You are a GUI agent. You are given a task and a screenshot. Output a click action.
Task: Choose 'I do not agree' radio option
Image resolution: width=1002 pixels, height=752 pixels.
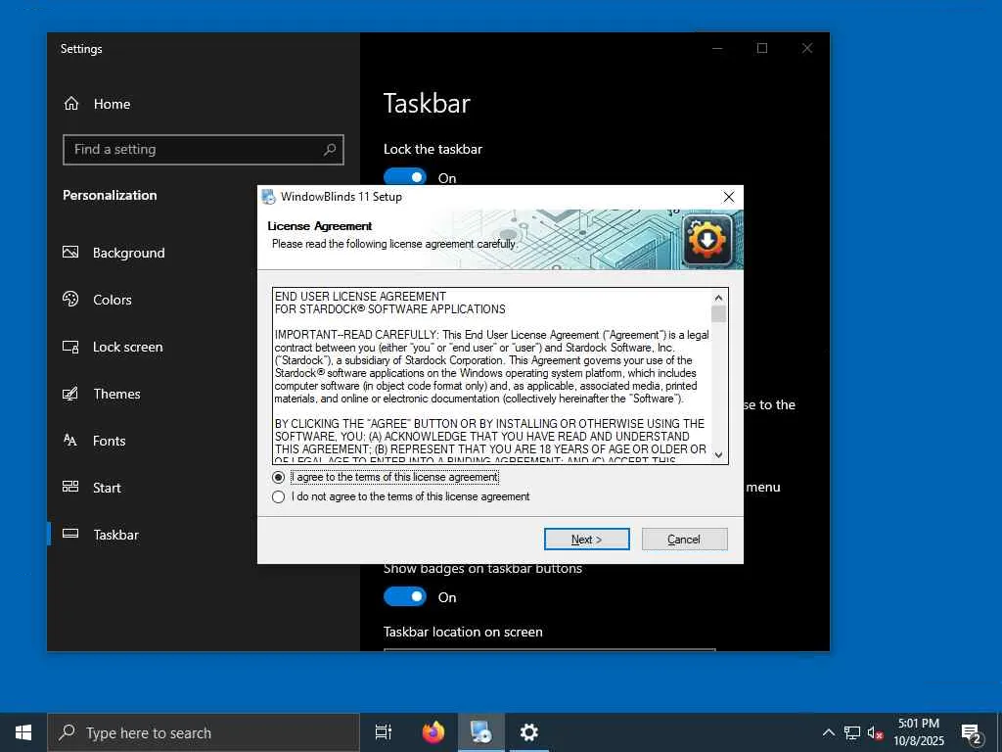tap(278, 496)
